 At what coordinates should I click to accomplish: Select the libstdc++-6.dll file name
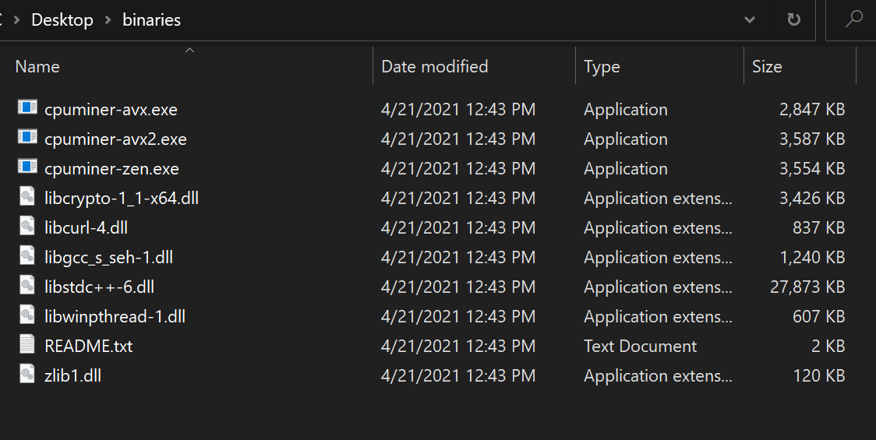[x=100, y=287]
